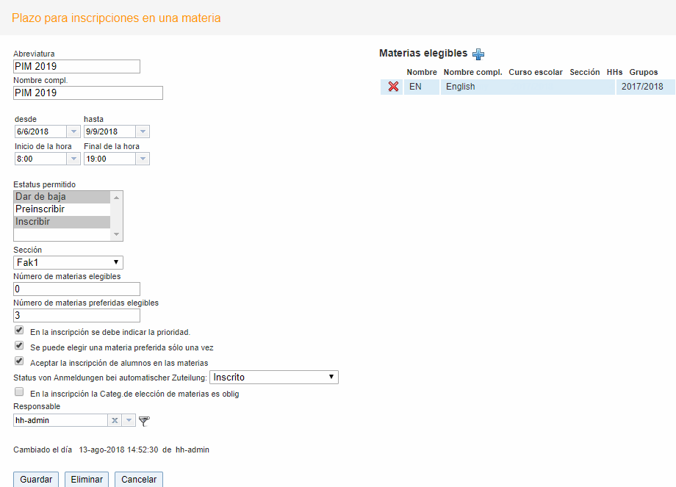Screen dimensions: 676x487
Task: Open the desde date dropdown
Action: point(73,131)
